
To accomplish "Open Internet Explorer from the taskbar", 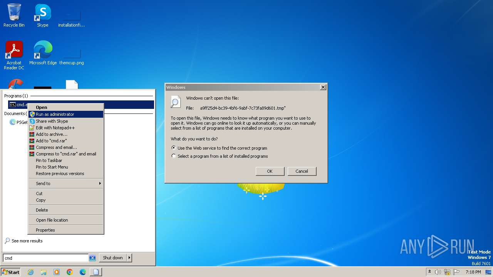I will [30, 272].
